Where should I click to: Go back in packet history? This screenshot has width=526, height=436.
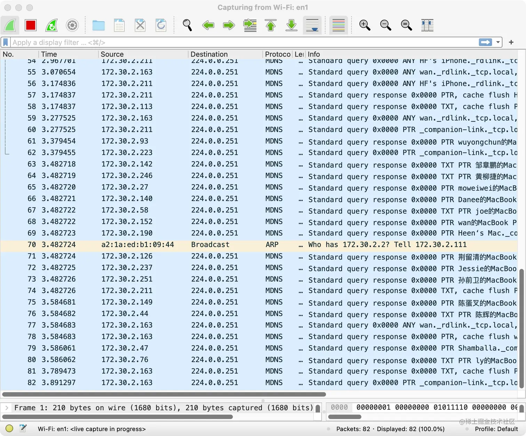pos(208,25)
